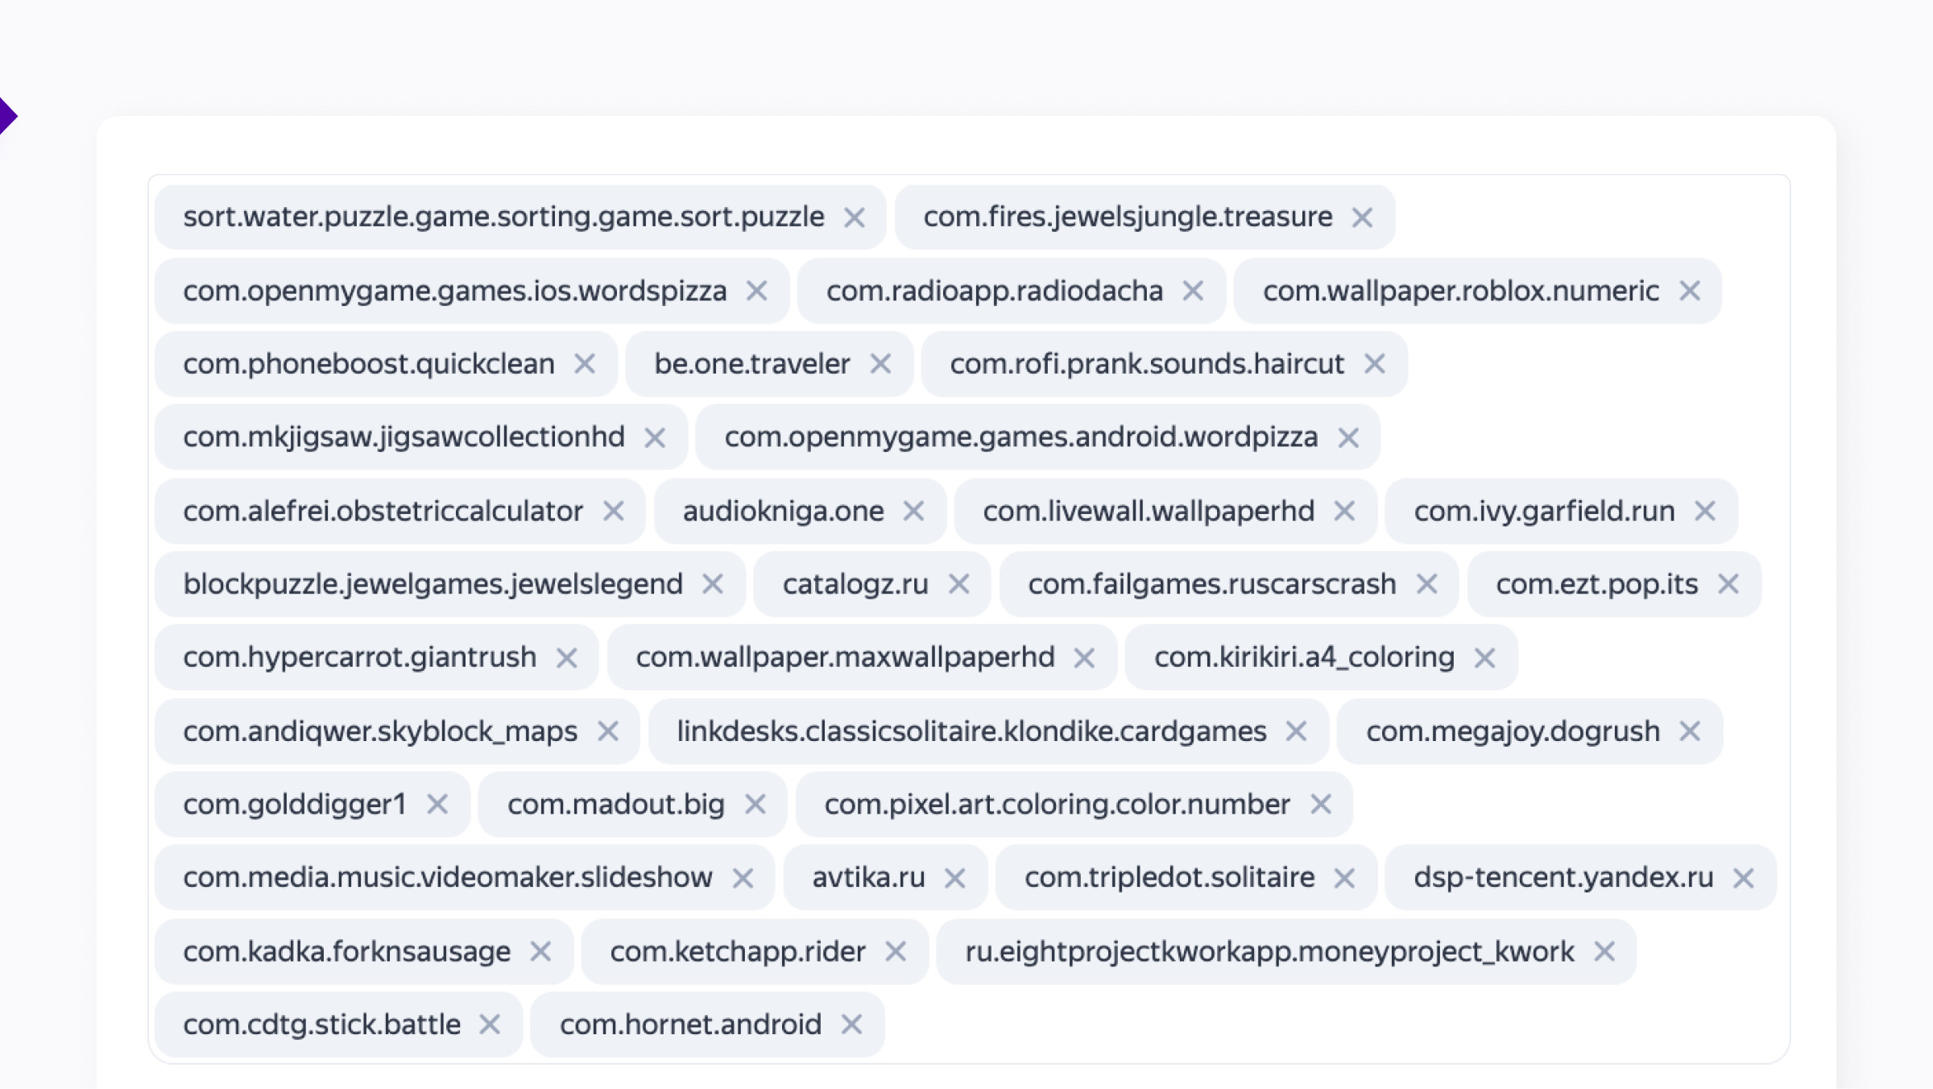Viewport: 1933px width, 1089px height.
Task: Delete the audiokniga.one tag
Action: (913, 511)
